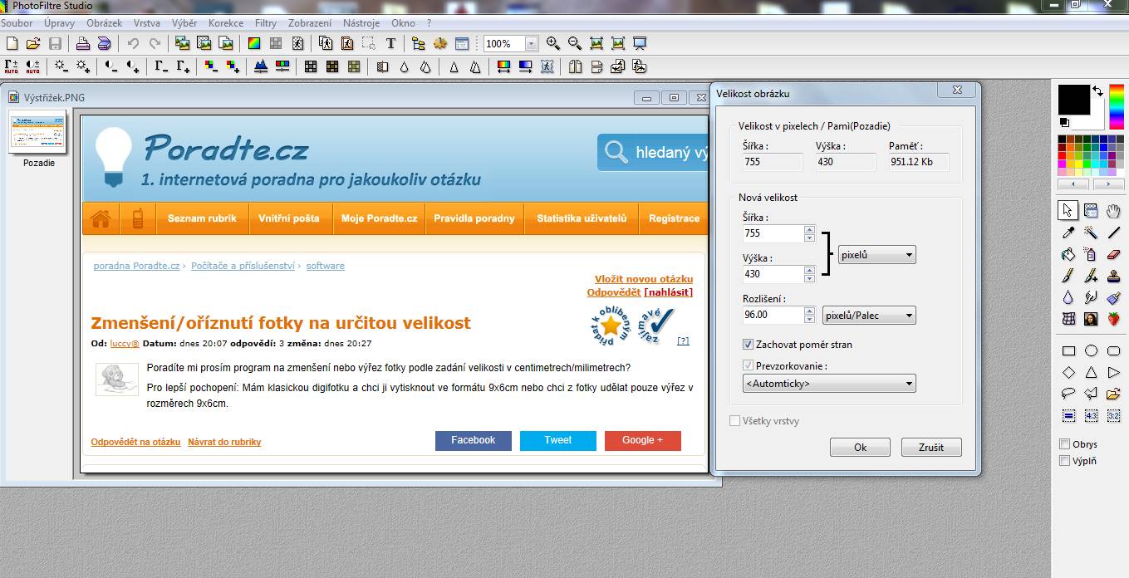
Task: Choose the Lasso selection shape
Action: click(x=1068, y=394)
